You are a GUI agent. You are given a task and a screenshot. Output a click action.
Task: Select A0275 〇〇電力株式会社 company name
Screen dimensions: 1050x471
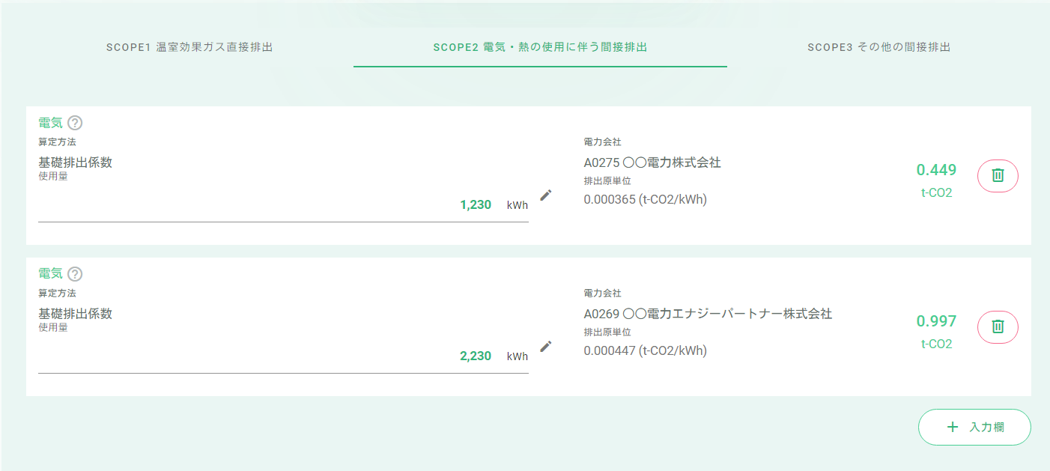(x=652, y=162)
